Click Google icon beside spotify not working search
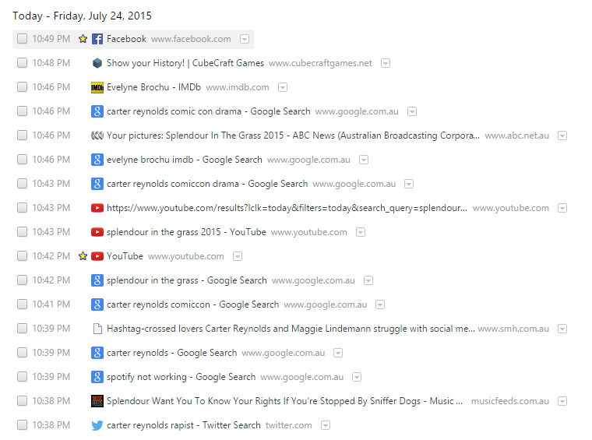The height and width of the screenshot is (440, 592). click(x=97, y=377)
